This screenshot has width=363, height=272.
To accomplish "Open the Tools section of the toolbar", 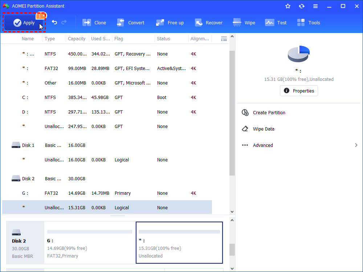I will tap(308, 22).
